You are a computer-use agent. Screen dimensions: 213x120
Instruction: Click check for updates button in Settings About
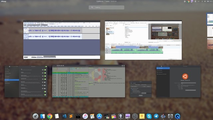click(191, 90)
